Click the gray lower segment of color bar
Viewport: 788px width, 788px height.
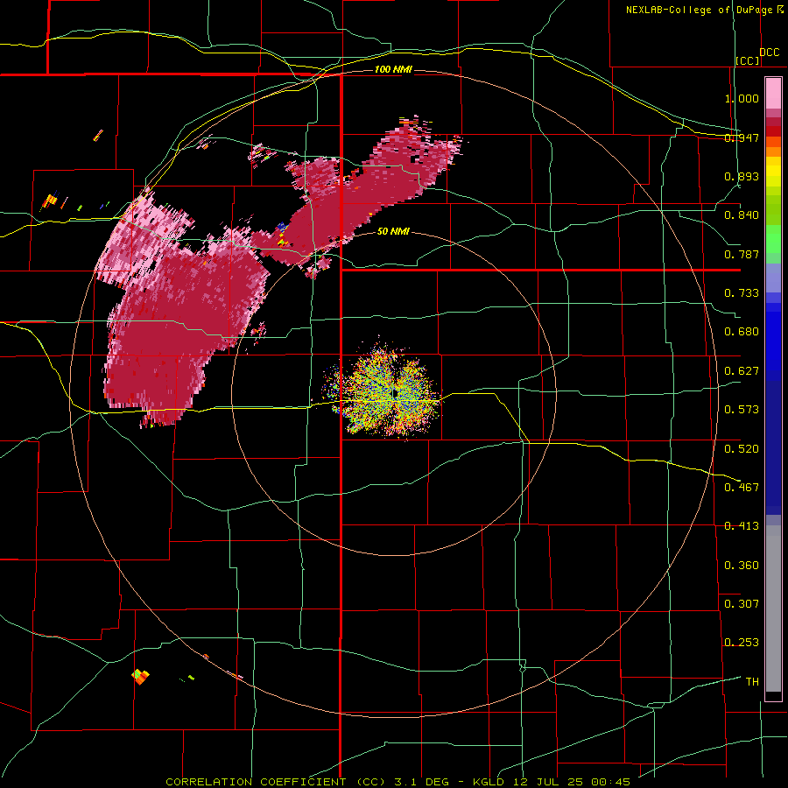773,609
